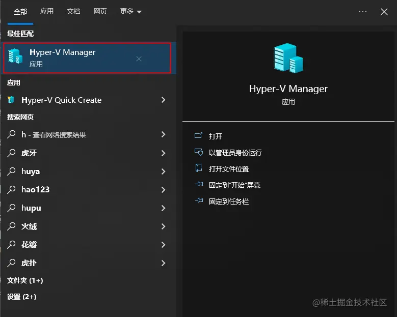
Task: Expand the 虎牙 suggestion chevron
Action: click(163, 153)
